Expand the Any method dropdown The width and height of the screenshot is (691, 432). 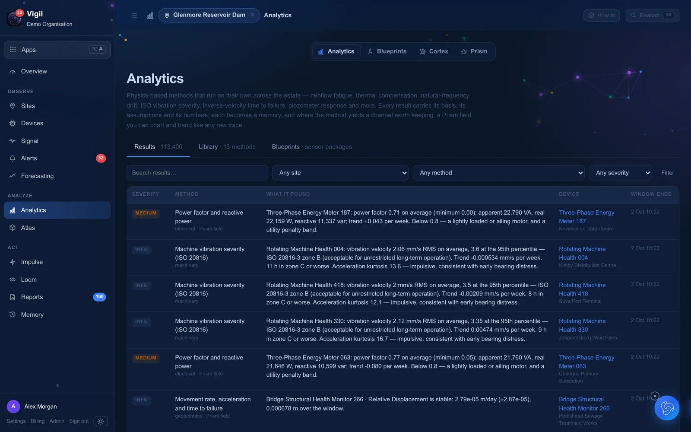click(498, 173)
